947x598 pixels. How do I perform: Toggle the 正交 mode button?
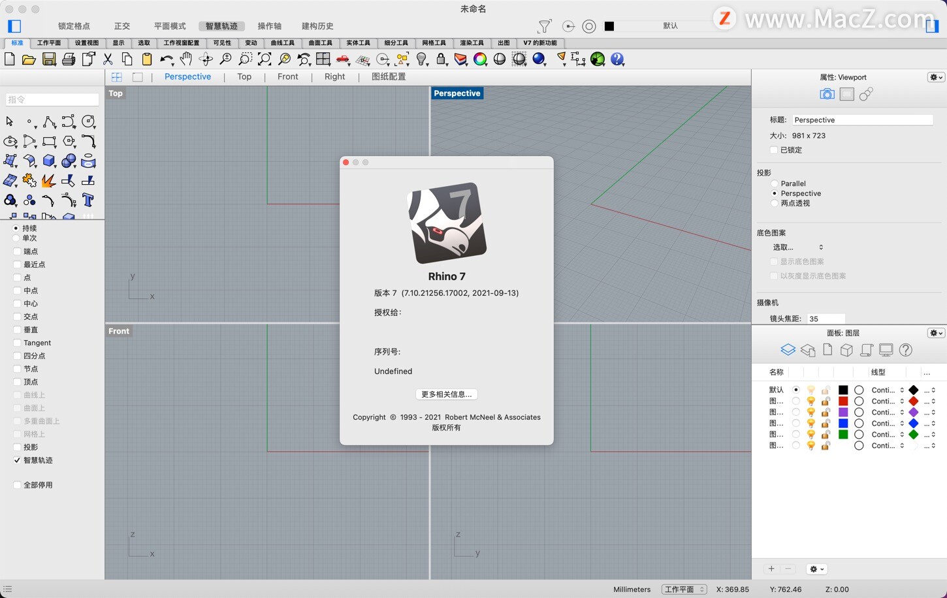pos(122,26)
